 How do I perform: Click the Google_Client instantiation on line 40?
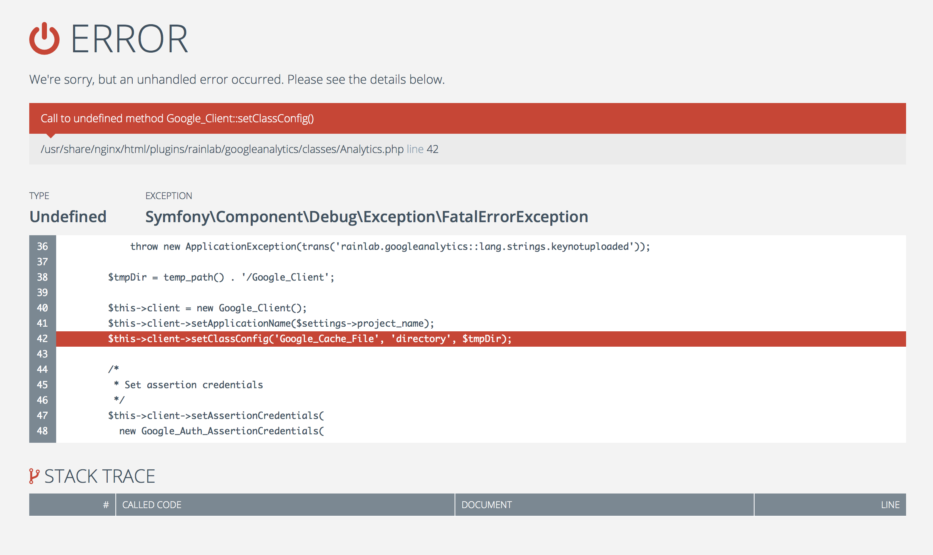[207, 308]
